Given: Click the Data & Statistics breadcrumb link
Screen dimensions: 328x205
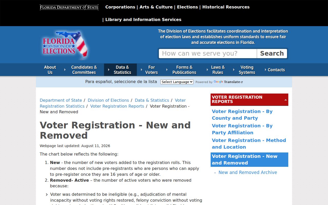Looking at the screenshot, I should [x=152, y=100].
